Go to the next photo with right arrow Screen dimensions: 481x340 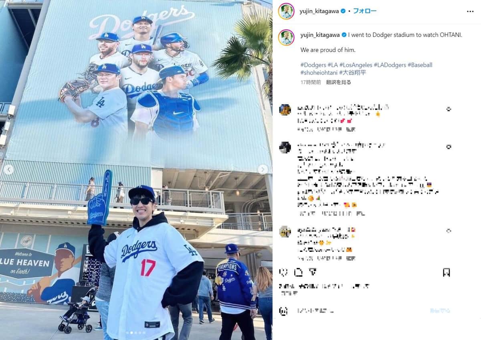[263, 169]
